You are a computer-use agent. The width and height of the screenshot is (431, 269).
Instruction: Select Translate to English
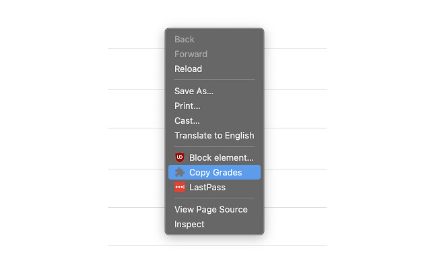click(x=214, y=135)
